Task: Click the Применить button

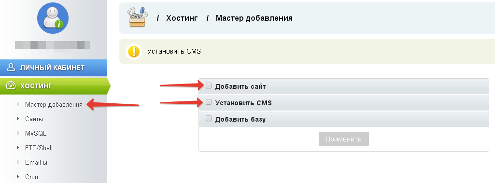Action: coord(344,139)
